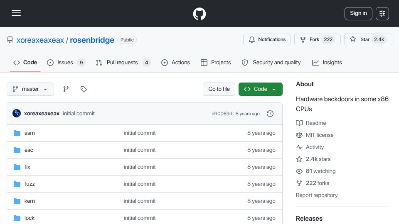Open the kern folder
This screenshot has width=399, height=224.
30,201
